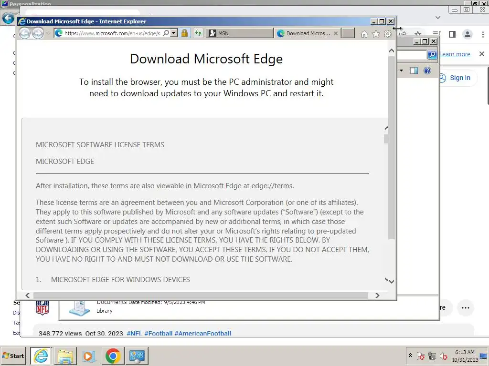Click license terms box scroll thumb
Image resolution: width=489 pixels, height=366 pixels.
coord(386,139)
